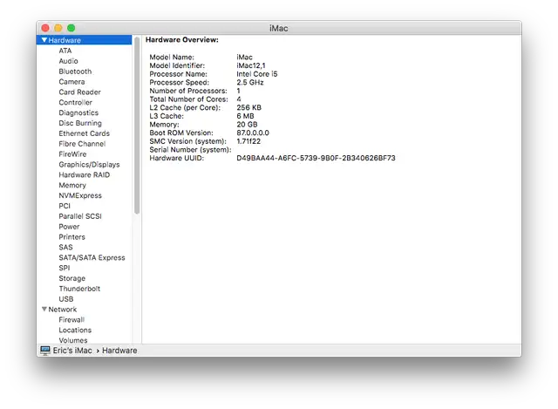Collapse the Network disclosure triangle
The width and height of the screenshot is (558, 409).
coord(44,309)
